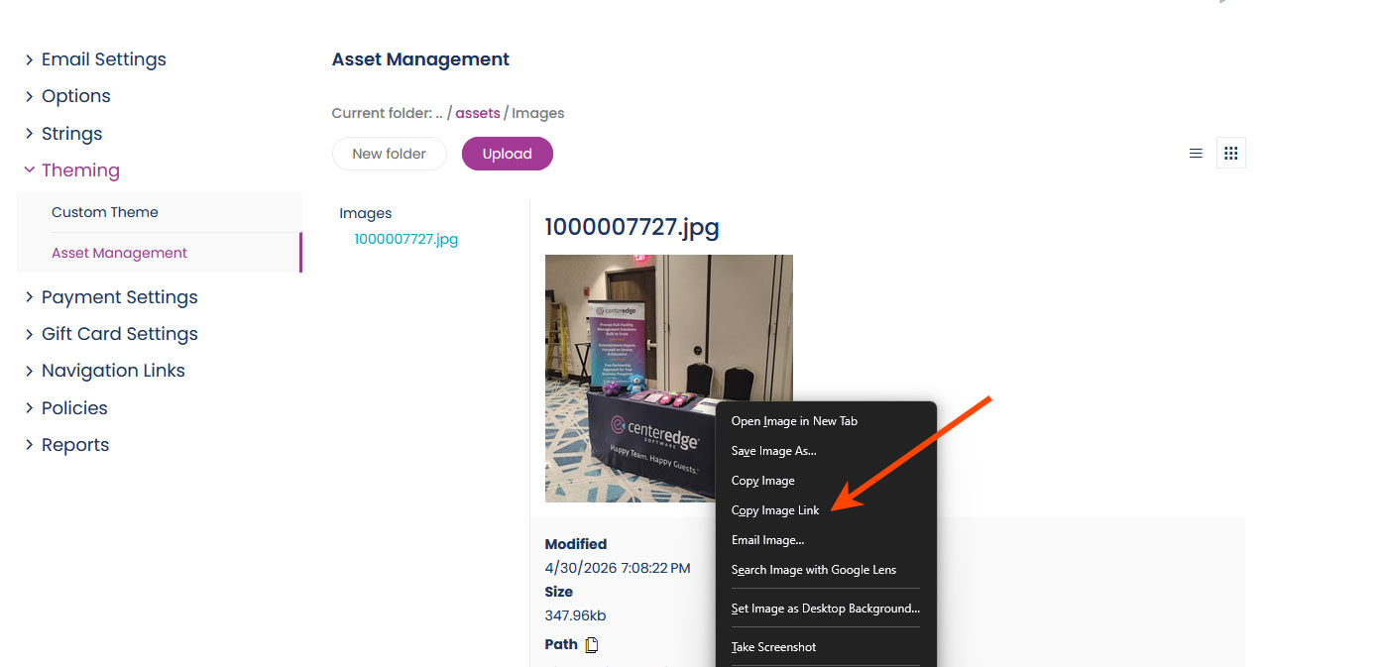Click the Asset Management page heading
Screen dimensions: 1380x667
[x=420, y=59]
